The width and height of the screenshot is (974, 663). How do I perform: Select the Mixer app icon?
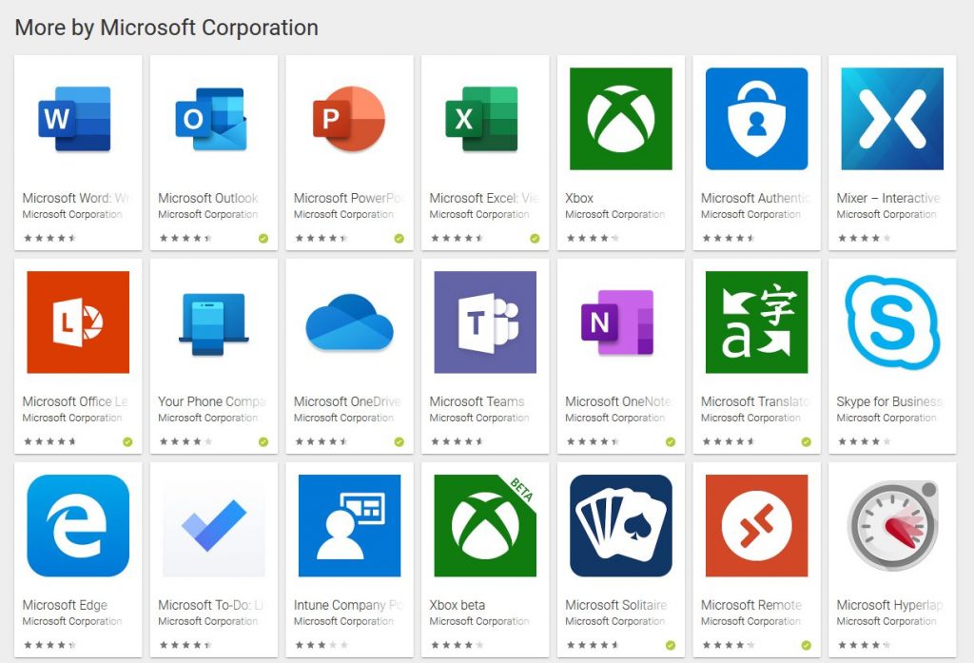[892, 119]
